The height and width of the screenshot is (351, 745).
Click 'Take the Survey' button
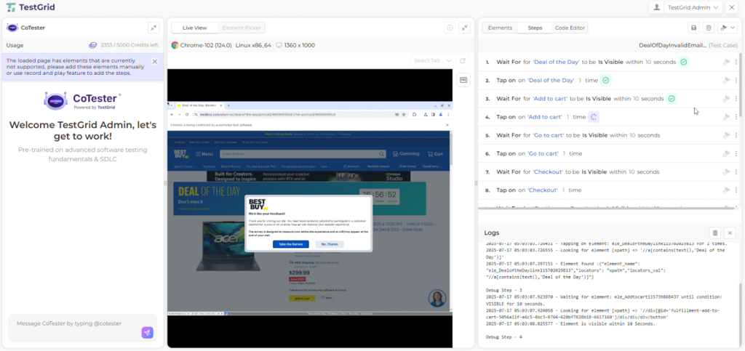pos(290,244)
